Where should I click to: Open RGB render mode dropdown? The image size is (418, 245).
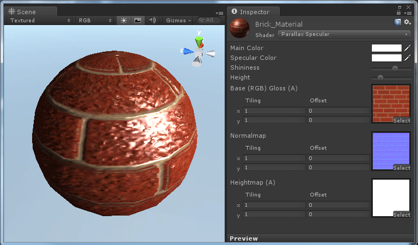point(95,20)
